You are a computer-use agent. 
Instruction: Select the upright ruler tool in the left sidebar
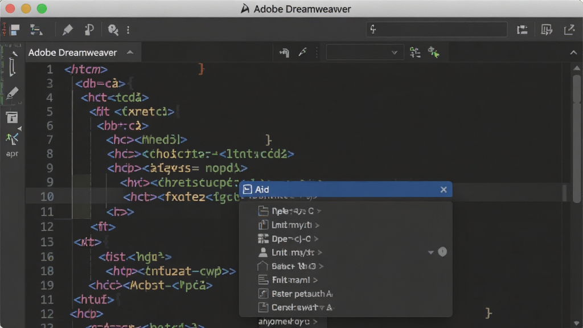(13, 68)
